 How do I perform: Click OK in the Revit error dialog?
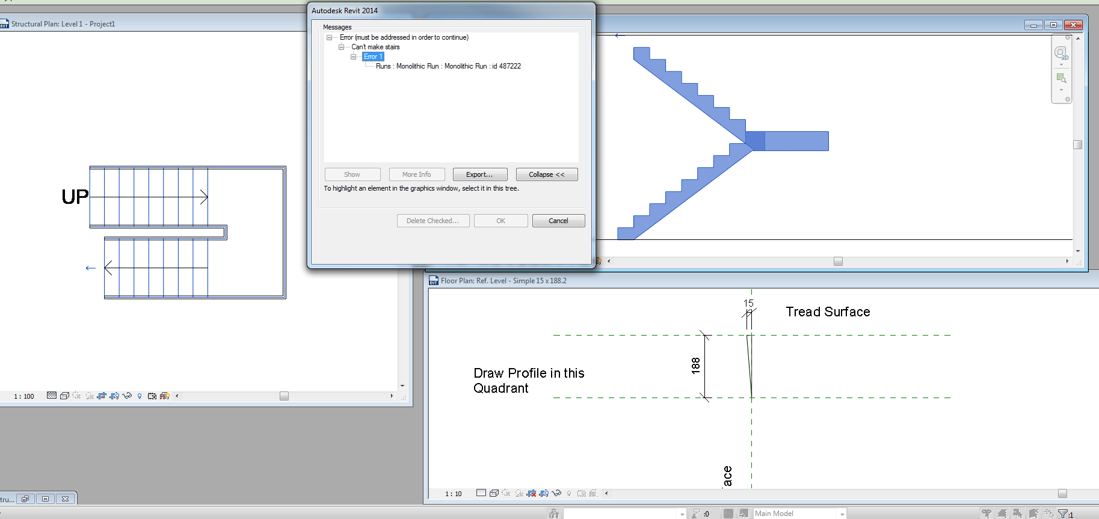click(501, 221)
